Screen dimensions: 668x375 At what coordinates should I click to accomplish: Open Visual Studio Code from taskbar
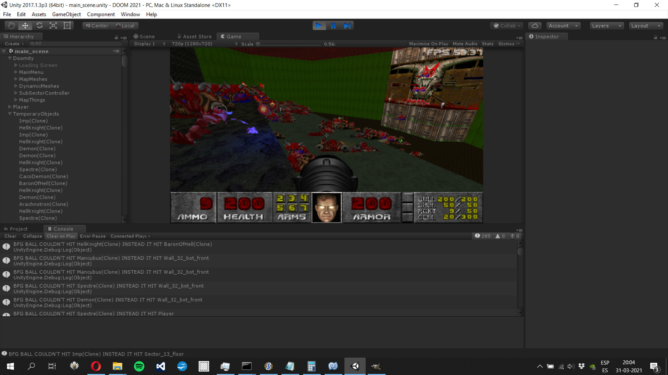[161, 366]
